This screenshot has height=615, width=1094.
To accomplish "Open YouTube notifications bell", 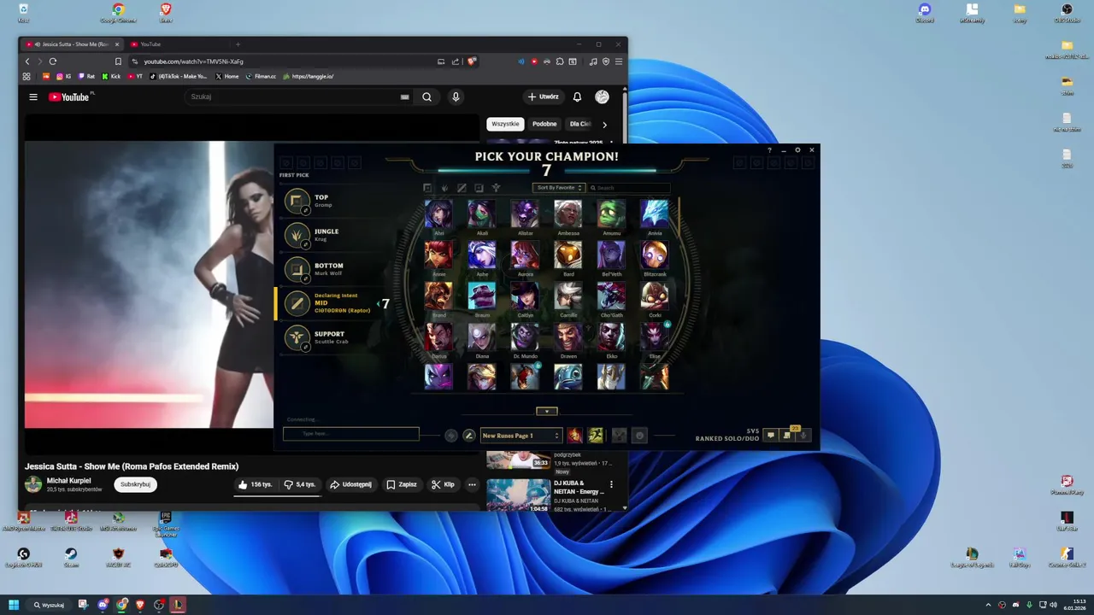I will coord(577,97).
